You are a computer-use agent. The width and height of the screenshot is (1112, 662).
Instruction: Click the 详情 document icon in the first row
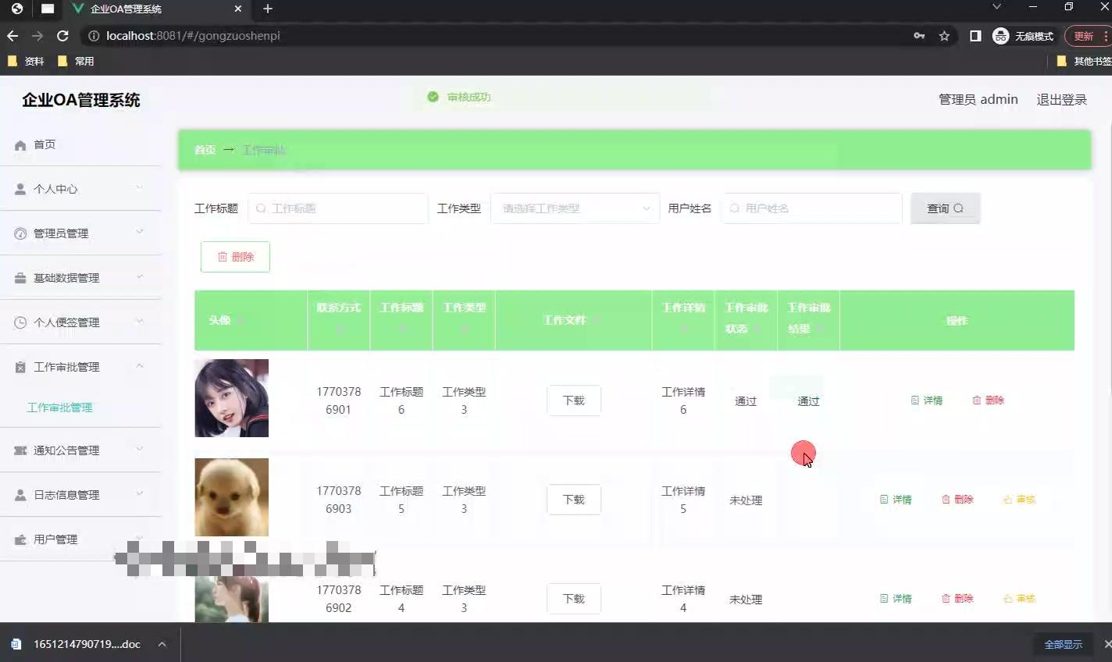(914, 400)
